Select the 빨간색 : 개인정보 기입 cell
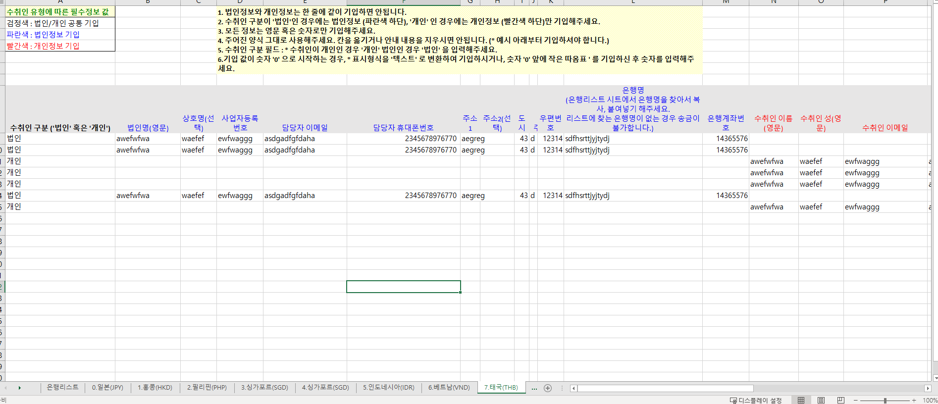 click(60, 46)
